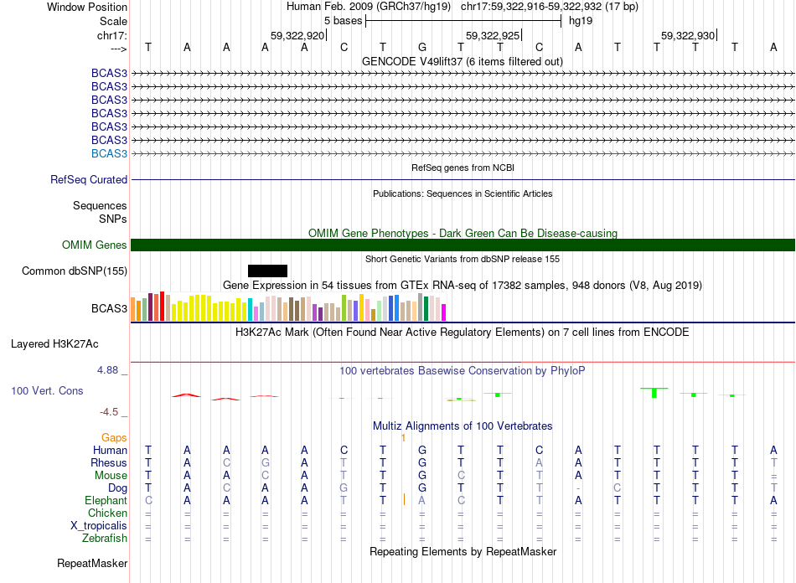The image size is (796, 583).
Task: Click the Window Position label
Action: [x=87, y=7]
